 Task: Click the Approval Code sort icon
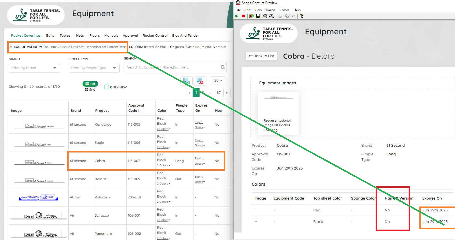pos(140,111)
